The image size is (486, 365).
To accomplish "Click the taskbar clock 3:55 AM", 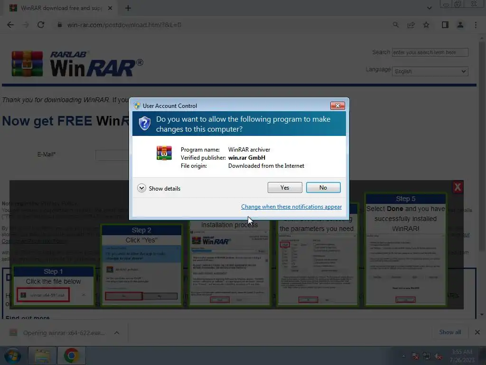I will (x=462, y=356).
